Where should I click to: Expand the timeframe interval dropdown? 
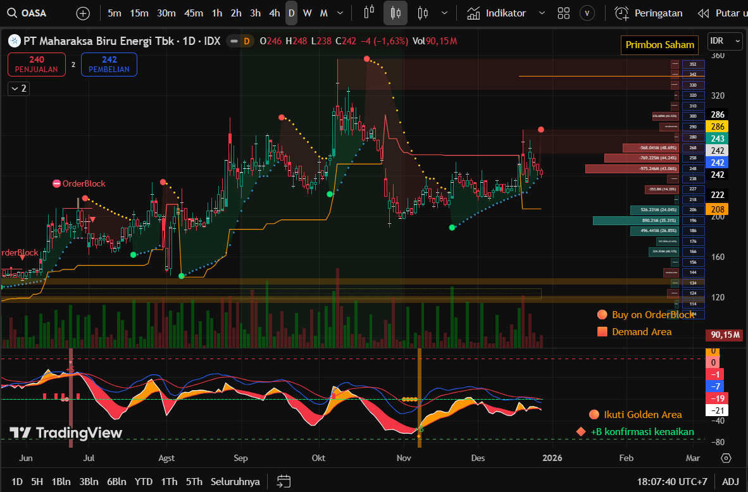(340, 13)
